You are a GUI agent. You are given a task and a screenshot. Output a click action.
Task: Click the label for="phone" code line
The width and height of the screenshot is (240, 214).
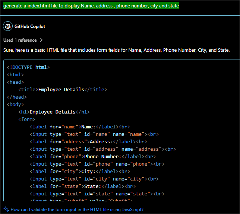coord(93,157)
